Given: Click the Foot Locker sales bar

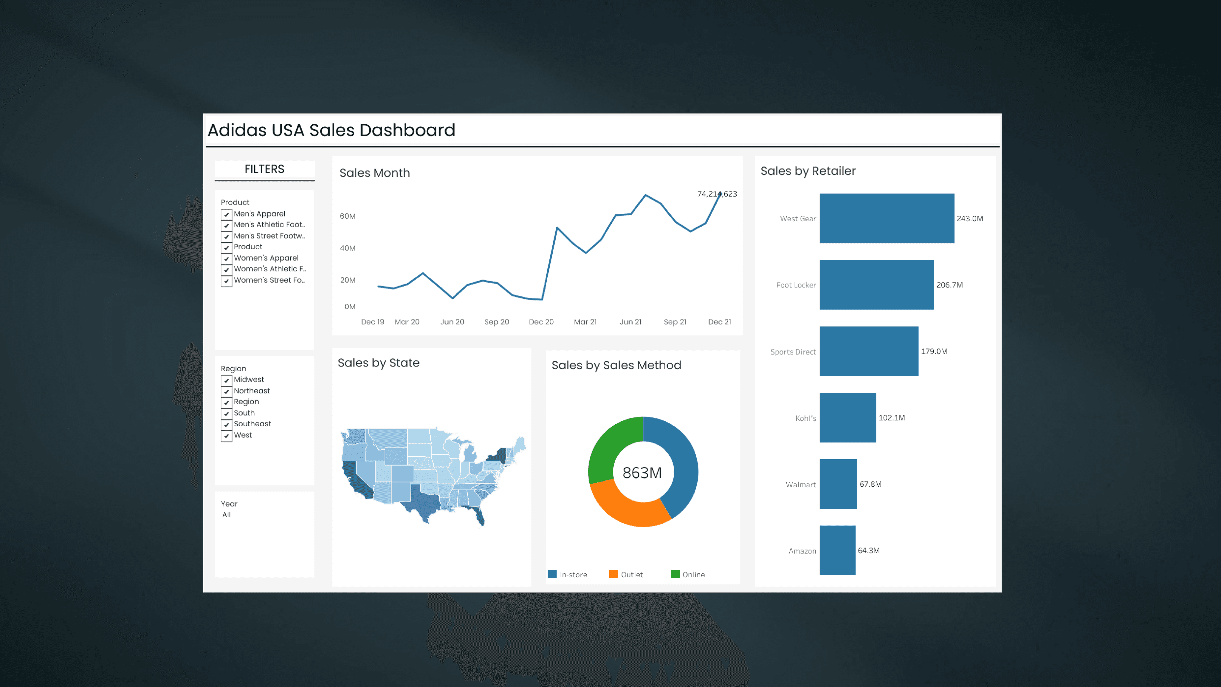Looking at the screenshot, I should tap(876, 285).
